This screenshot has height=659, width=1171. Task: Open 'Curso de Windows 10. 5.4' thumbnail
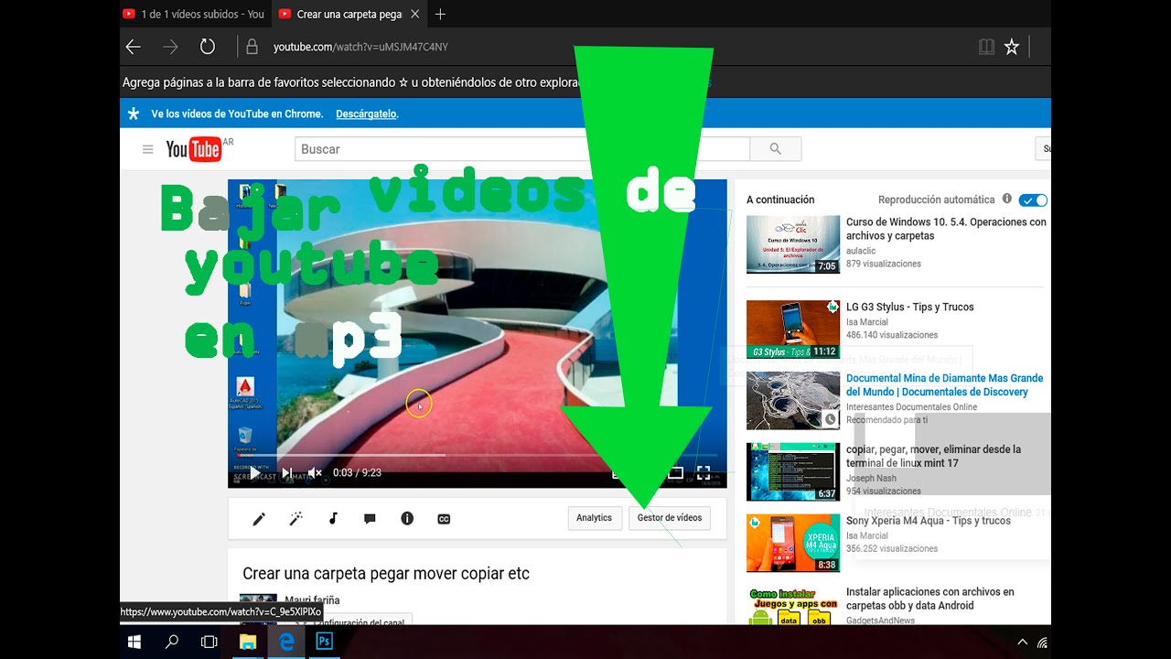click(793, 244)
